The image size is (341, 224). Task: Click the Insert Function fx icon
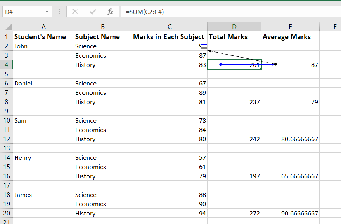(x=110, y=12)
